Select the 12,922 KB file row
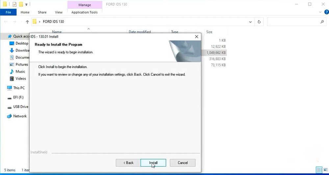This screenshot has height=175, width=329. (x=218, y=47)
